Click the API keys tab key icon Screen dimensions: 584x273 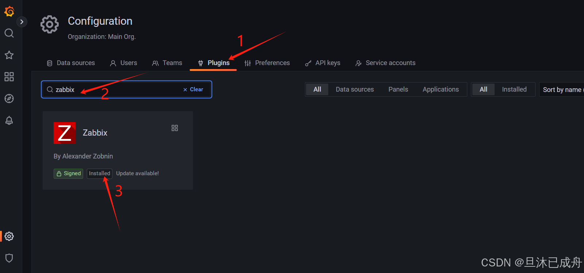click(x=308, y=63)
